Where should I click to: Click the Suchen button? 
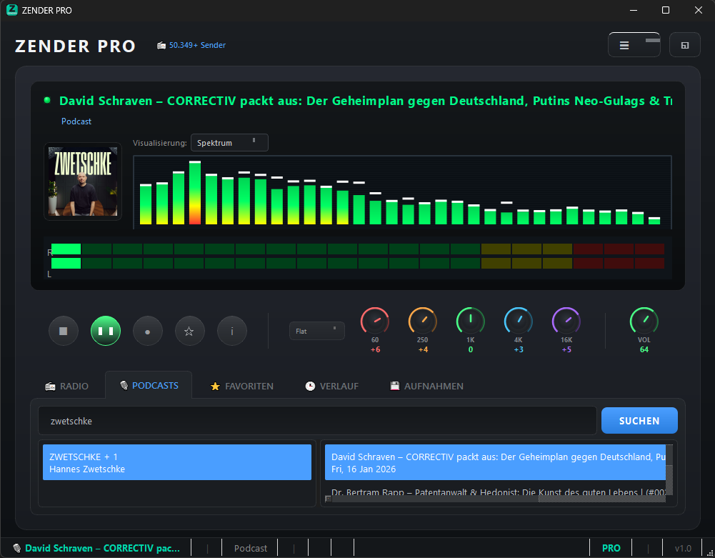[639, 421]
